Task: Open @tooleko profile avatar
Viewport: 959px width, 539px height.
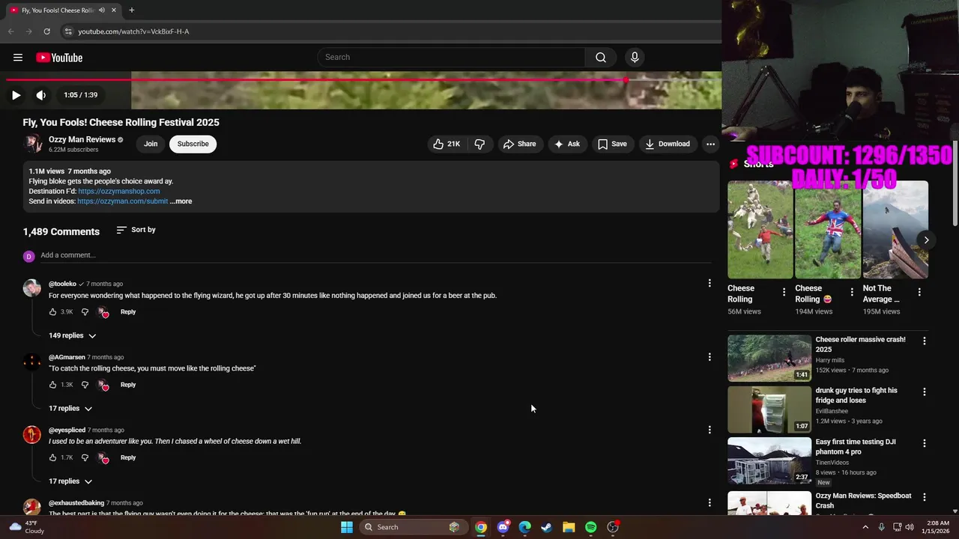Action: coord(32,288)
